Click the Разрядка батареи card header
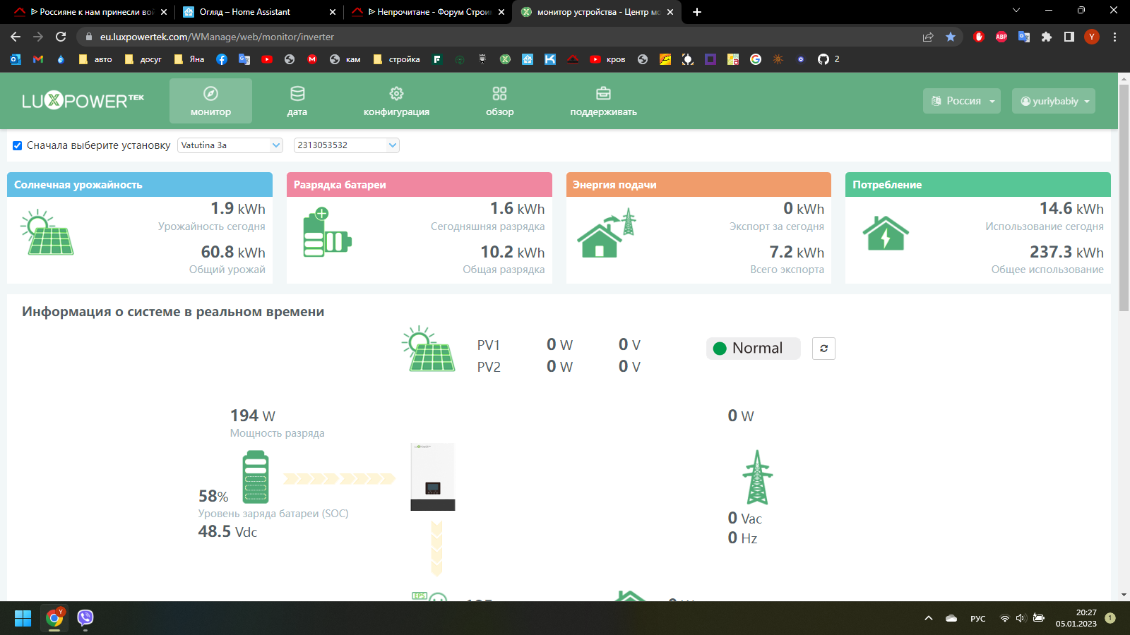This screenshot has height=635, width=1130. (x=420, y=185)
